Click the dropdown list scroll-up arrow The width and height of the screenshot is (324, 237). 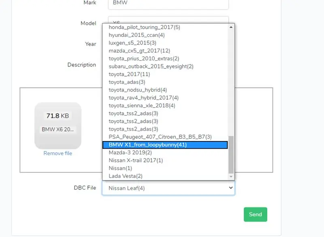click(x=231, y=27)
